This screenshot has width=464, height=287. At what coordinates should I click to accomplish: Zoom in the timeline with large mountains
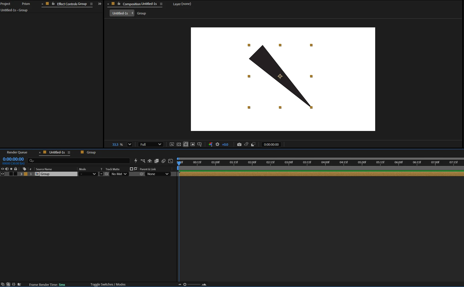(204, 284)
